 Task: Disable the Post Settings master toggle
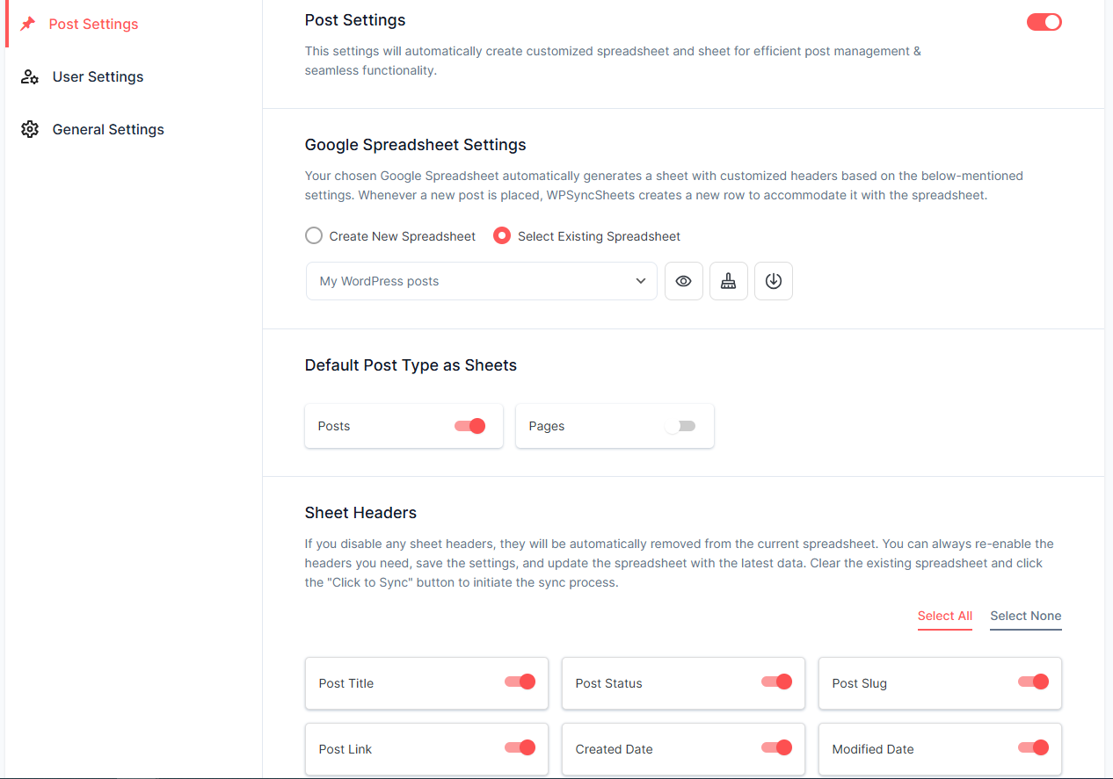pyautogui.click(x=1044, y=22)
